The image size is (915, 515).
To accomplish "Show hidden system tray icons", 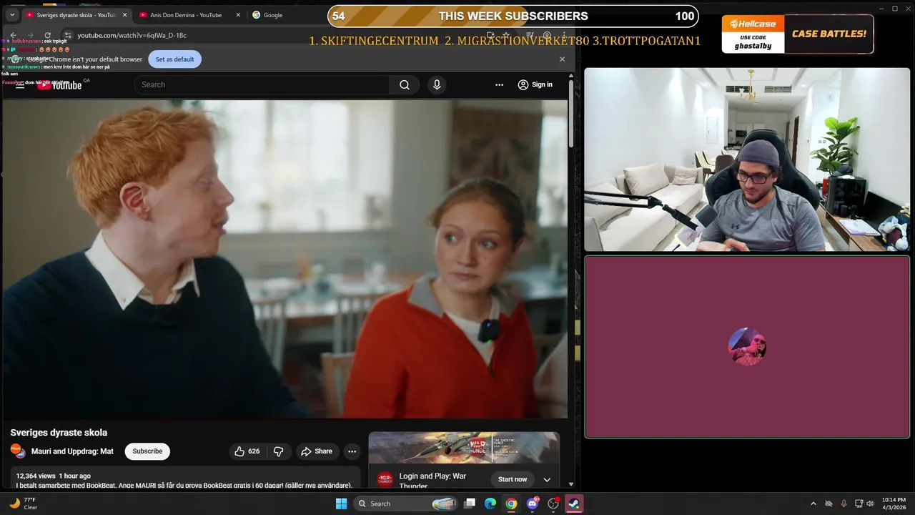I will pos(813,504).
